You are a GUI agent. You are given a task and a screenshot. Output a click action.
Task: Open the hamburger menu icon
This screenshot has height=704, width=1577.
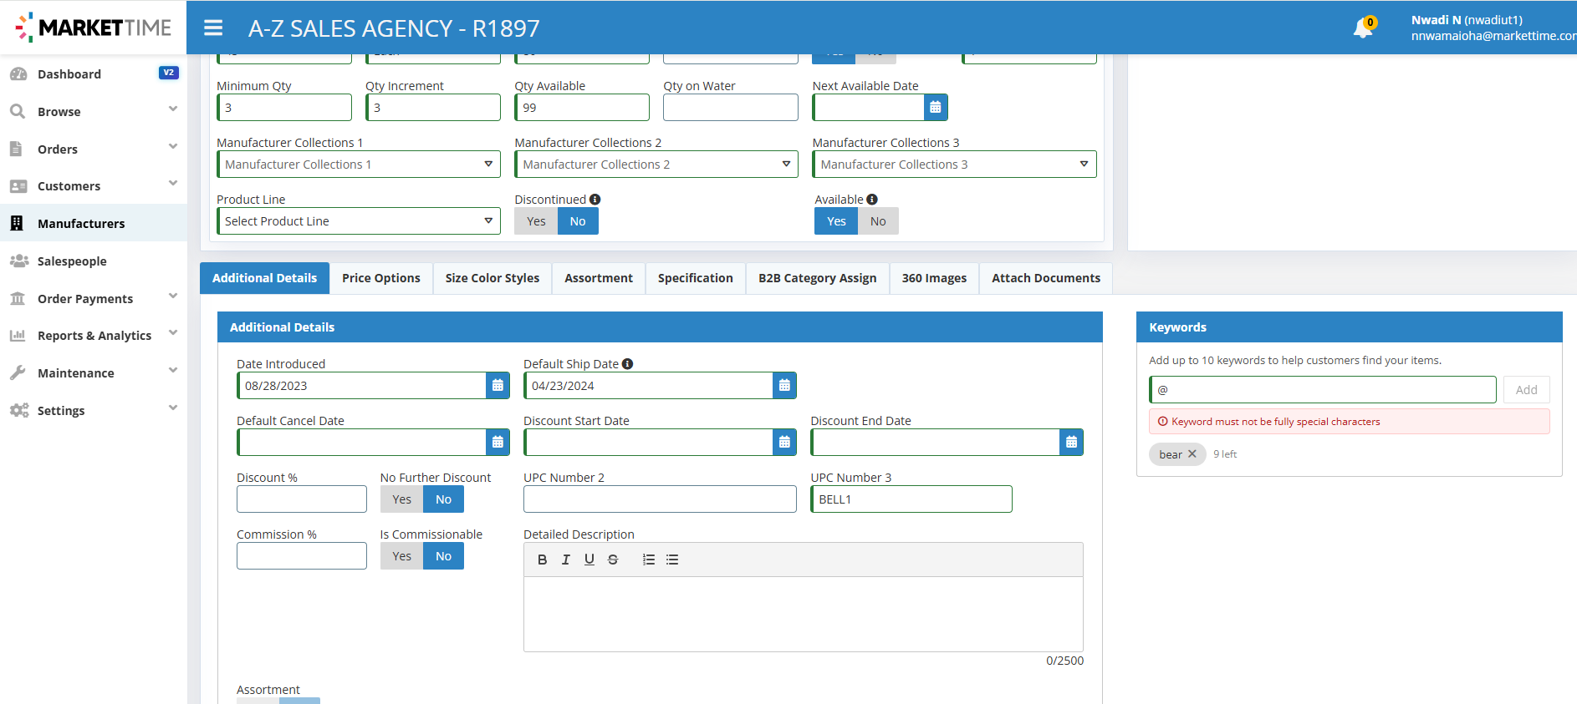point(213,28)
